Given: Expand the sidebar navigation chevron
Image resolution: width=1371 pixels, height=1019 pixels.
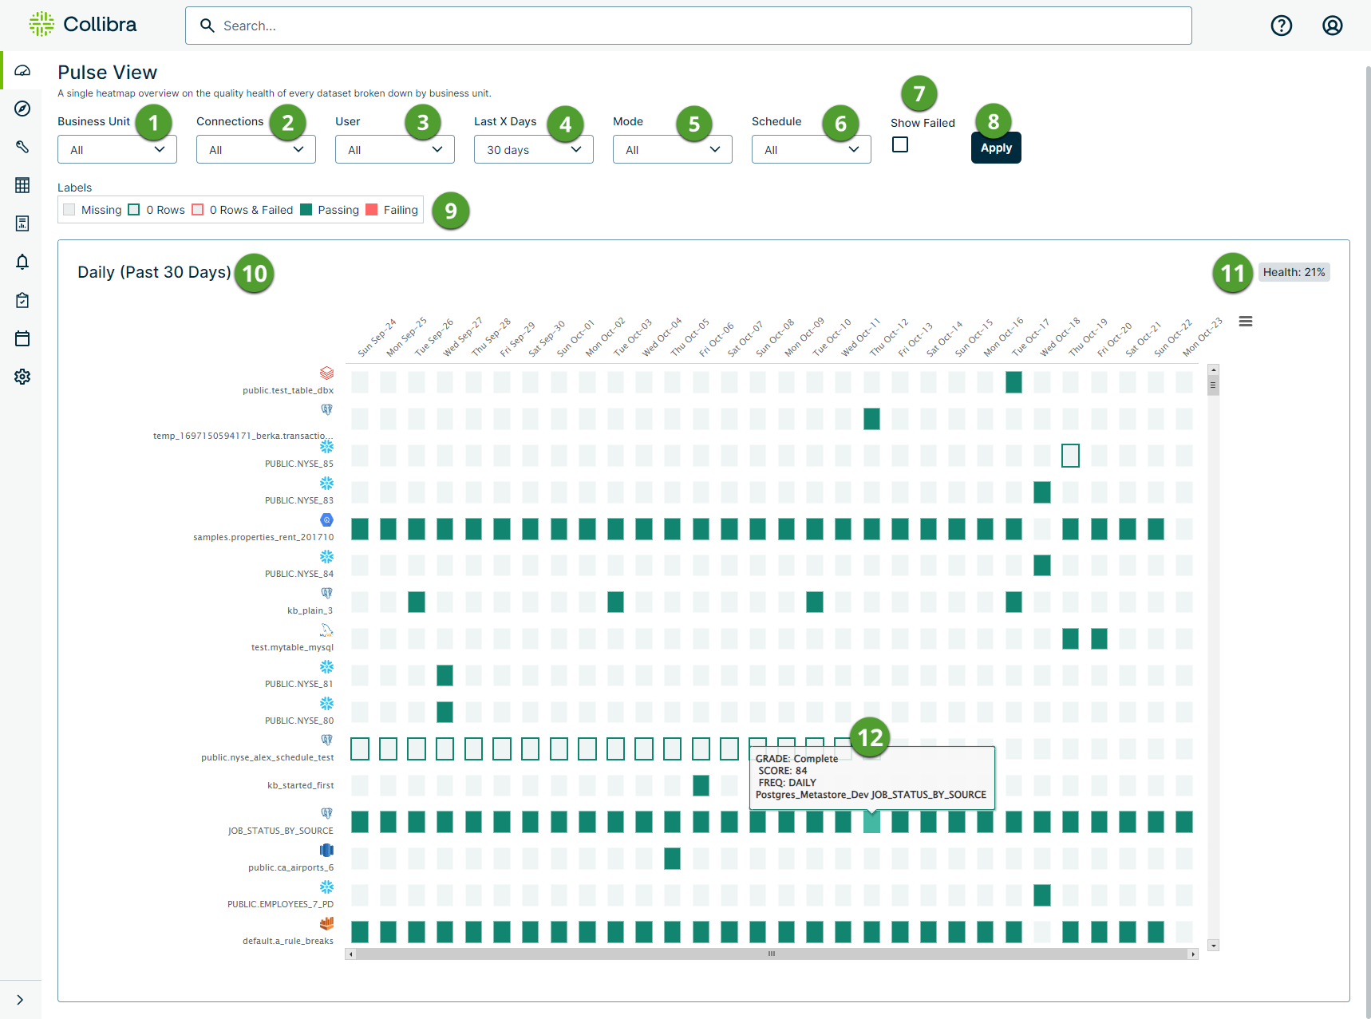Looking at the screenshot, I should click(20, 1000).
